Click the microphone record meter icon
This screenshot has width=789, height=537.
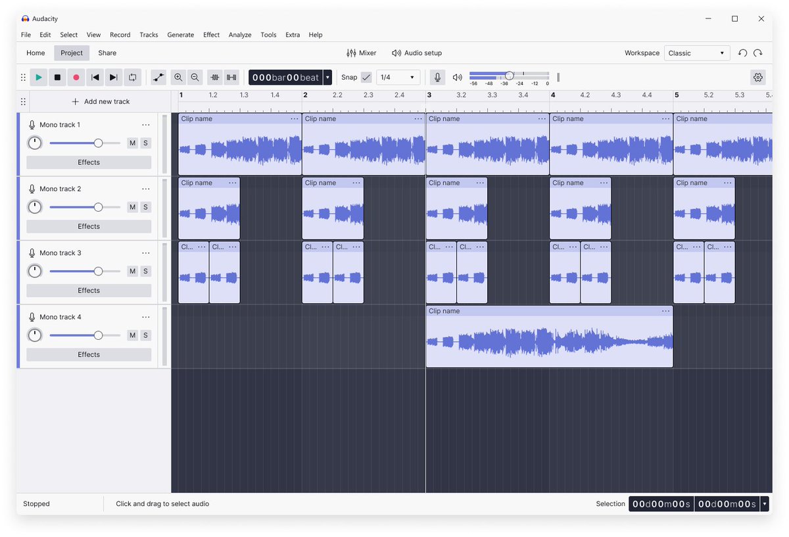click(437, 78)
